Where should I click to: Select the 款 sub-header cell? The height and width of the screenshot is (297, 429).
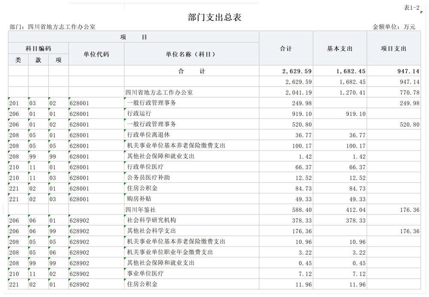(x=38, y=60)
